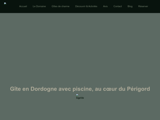
Task: Select Découvrir & Activités menu item
Action: pos(86,6)
